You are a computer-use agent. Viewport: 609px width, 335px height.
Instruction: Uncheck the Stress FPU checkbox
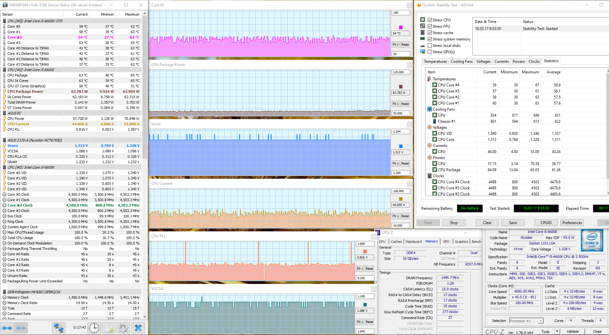pos(430,26)
